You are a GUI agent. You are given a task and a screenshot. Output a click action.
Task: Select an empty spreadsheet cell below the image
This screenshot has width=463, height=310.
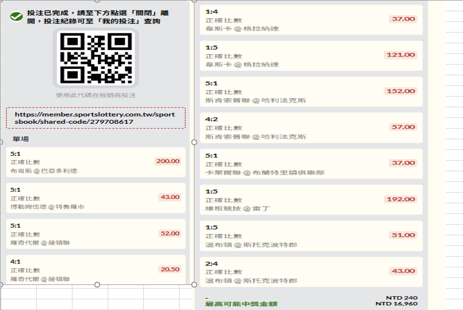53,299
